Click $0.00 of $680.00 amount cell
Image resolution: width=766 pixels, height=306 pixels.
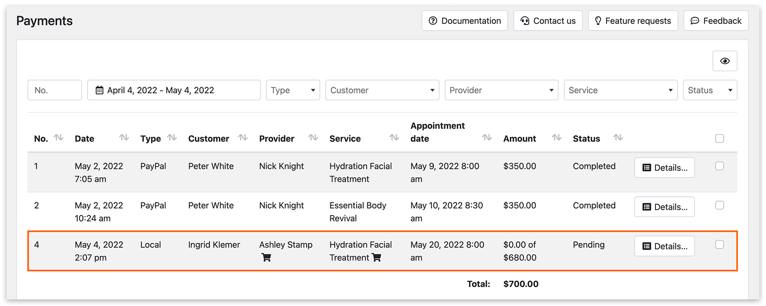pyautogui.click(x=519, y=251)
